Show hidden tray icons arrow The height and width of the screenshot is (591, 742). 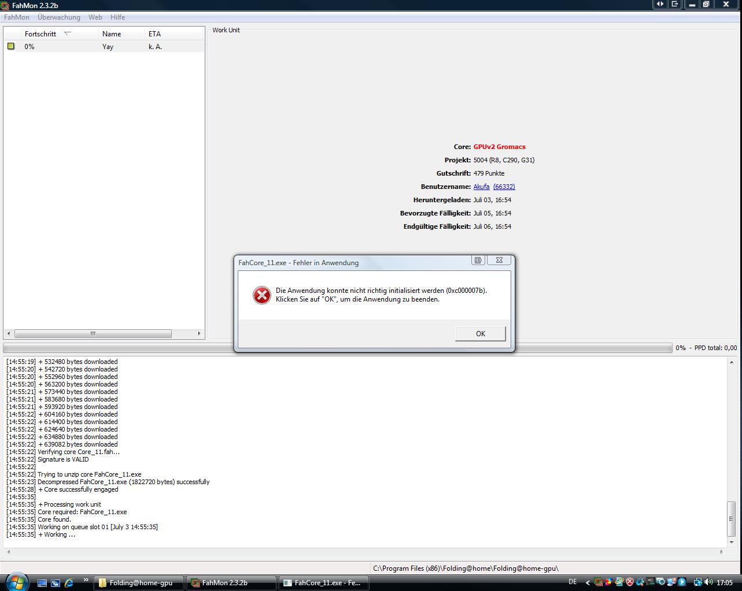[x=588, y=583]
